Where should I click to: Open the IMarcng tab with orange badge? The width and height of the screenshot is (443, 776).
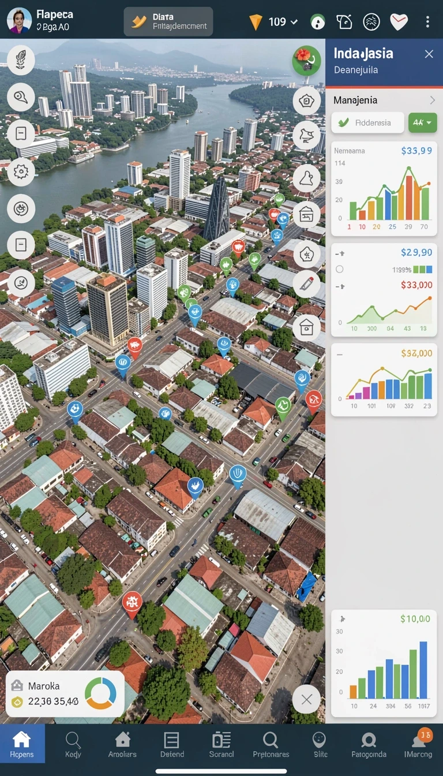tap(419, 744)
